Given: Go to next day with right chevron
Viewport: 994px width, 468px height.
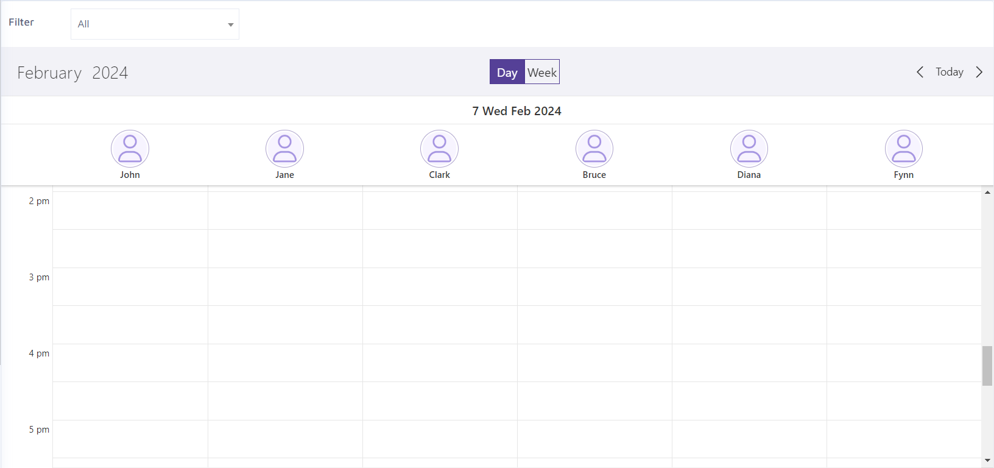Looking at the screenshot, I should tap(979, 72).
